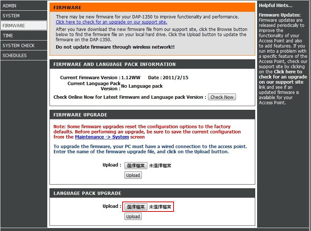Click Upload in Firmware Upgrade section
This screenshot has height=231, width=311.
click(x=133, y=175)
